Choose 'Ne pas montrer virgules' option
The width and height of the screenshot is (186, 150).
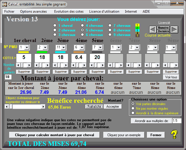point(133,108)
